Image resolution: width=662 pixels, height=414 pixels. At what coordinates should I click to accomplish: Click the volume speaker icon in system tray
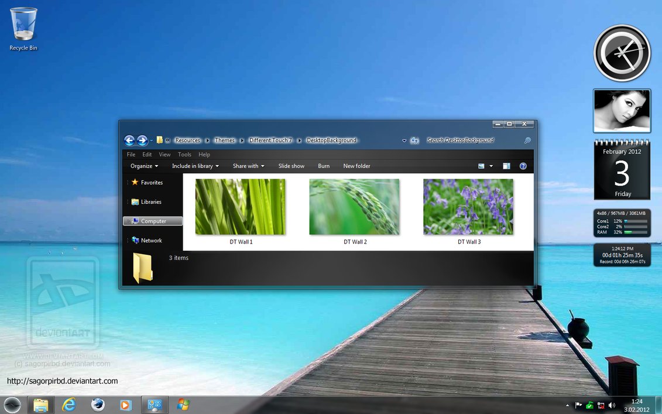click(x=612, y=405)
